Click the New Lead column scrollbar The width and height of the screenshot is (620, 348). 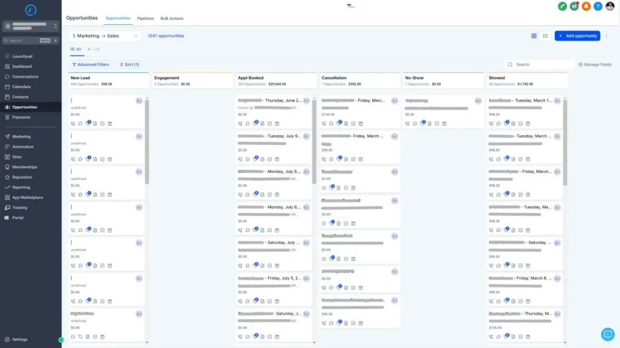pyautogui.click(x=147, y=142)
